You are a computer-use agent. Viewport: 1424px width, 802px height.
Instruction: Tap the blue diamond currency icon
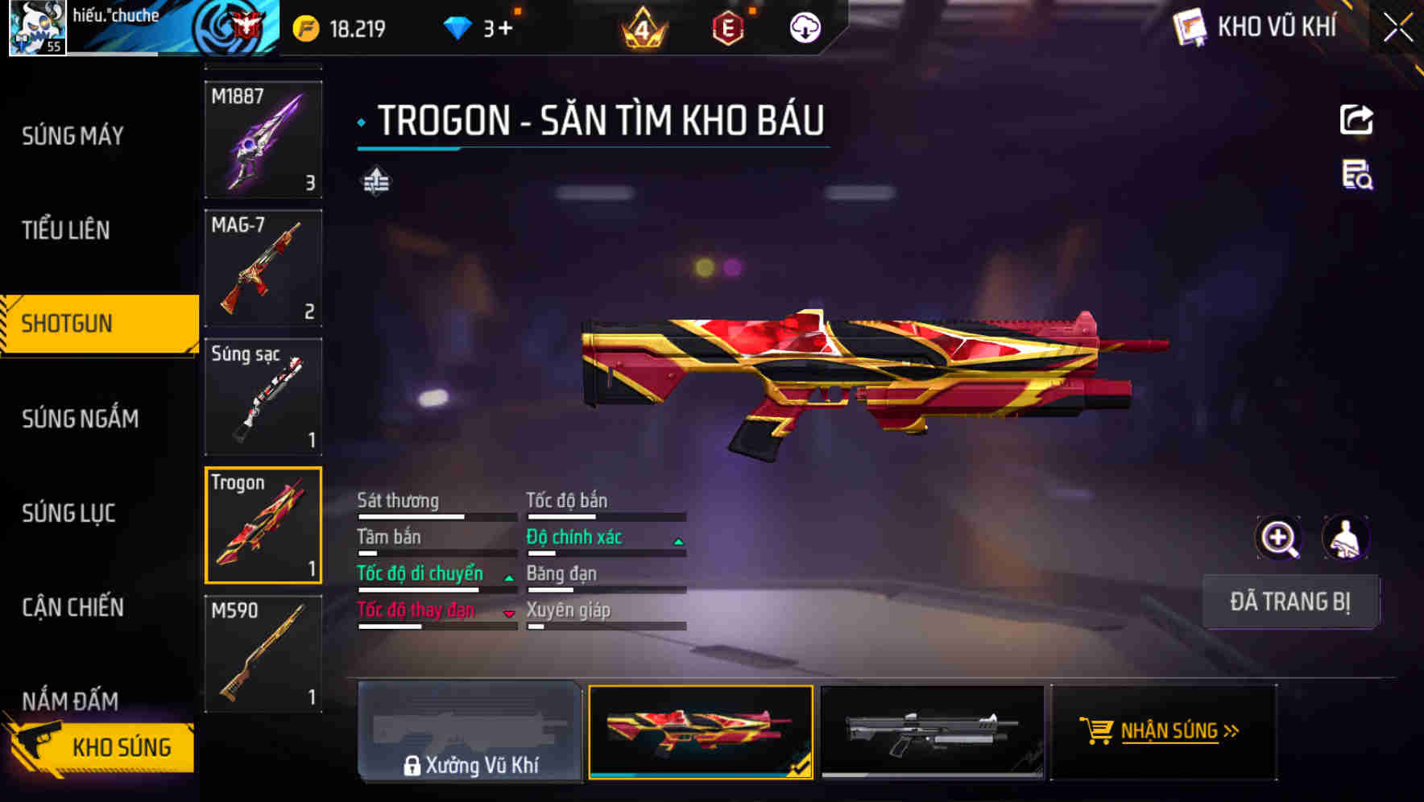coord(457,28)
